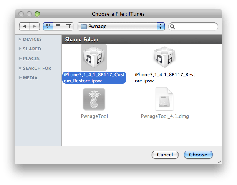Click the Choose button
237x185 pixels.
coord(198,155)
